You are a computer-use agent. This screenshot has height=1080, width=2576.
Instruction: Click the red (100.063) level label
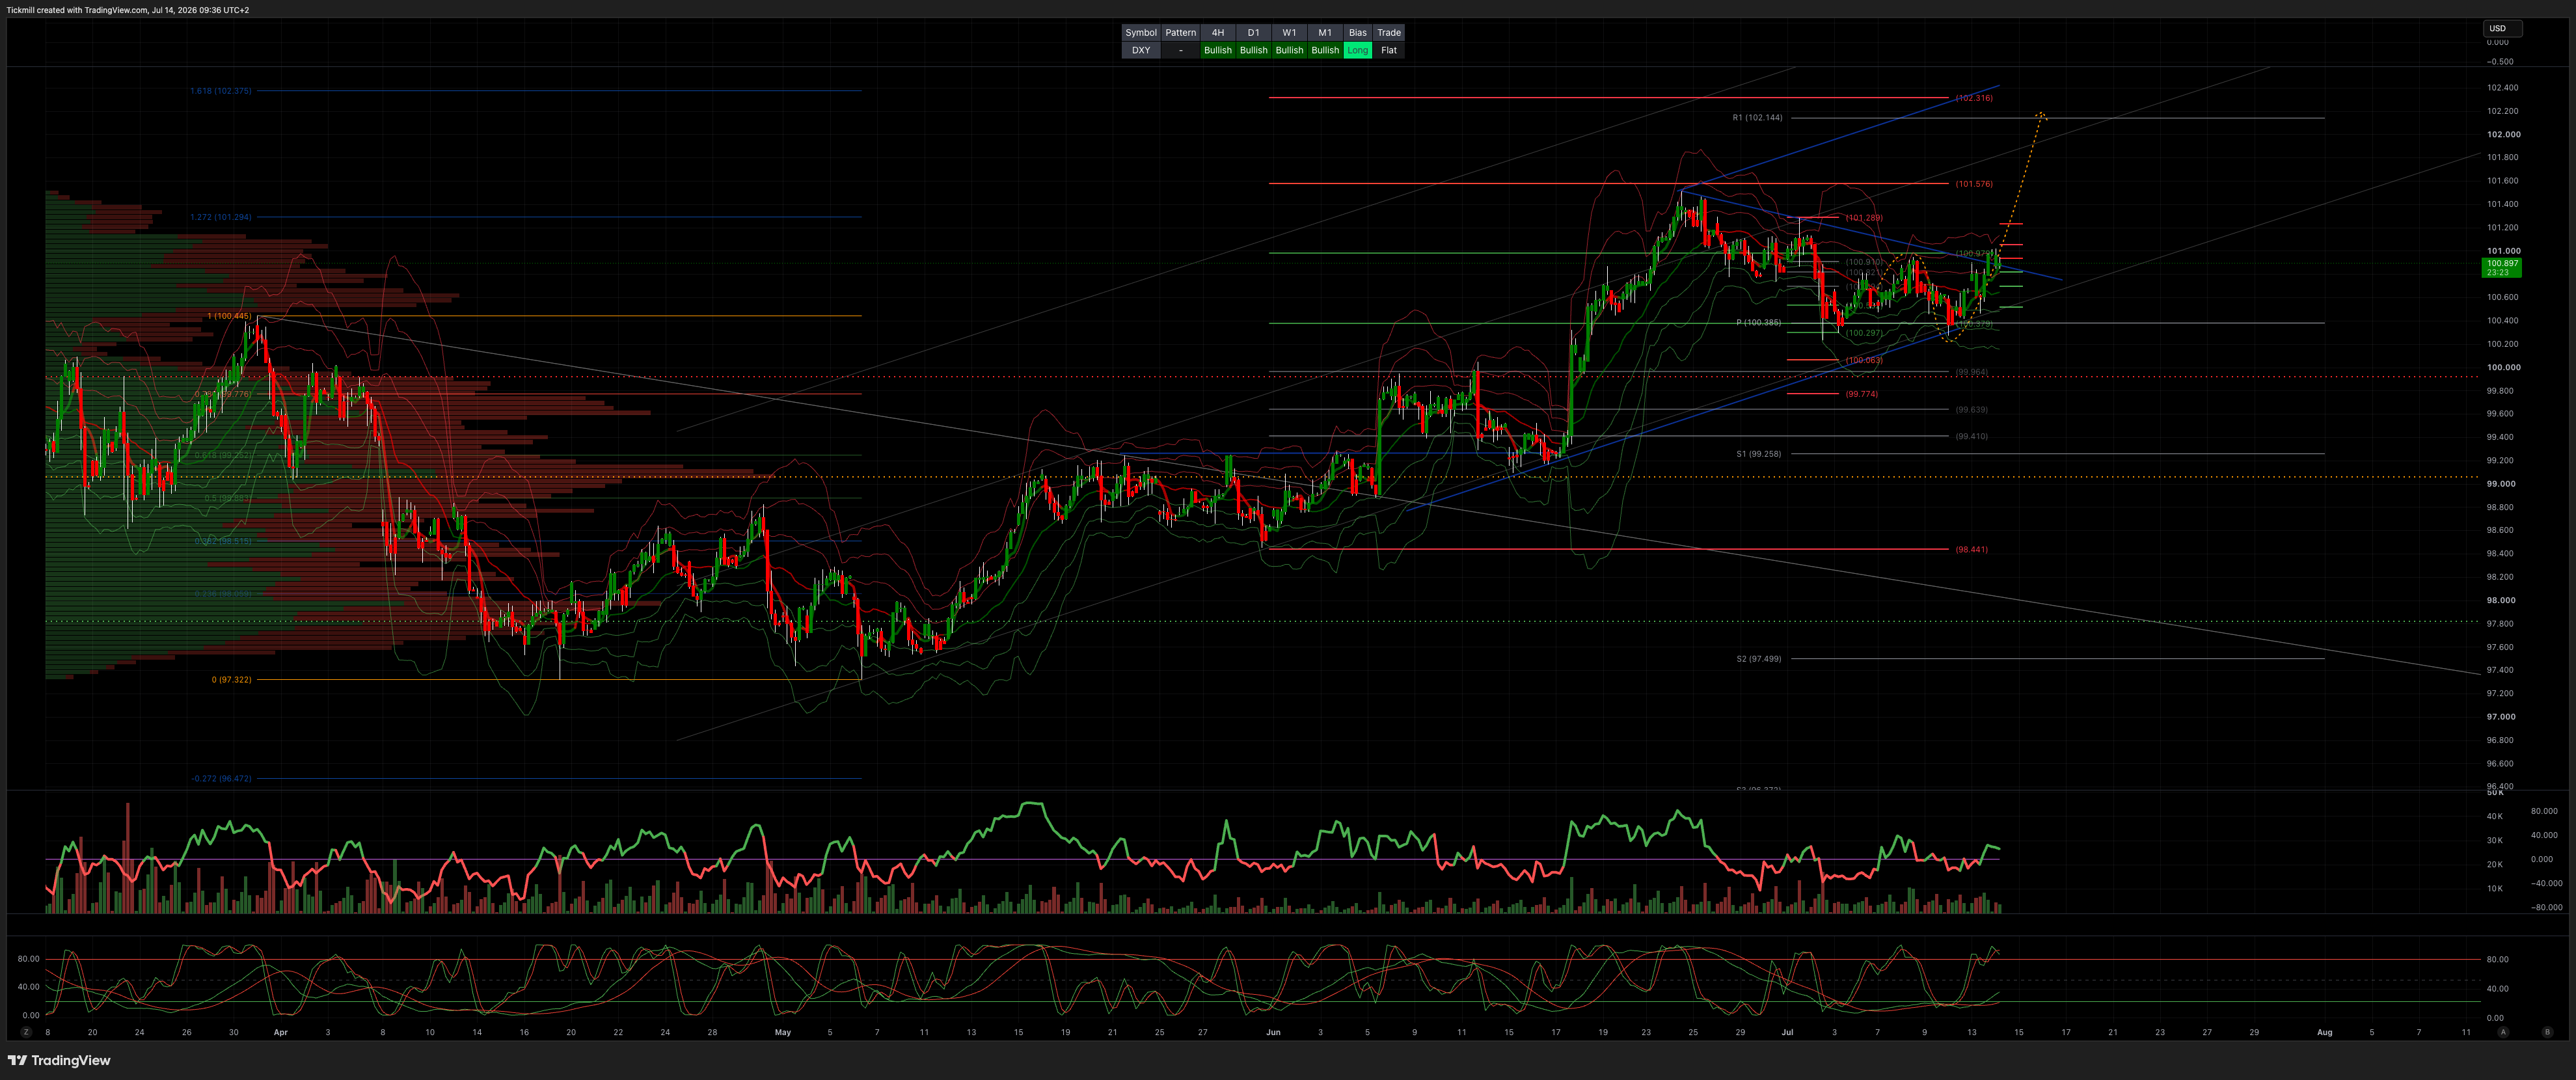coord(1863,361)
